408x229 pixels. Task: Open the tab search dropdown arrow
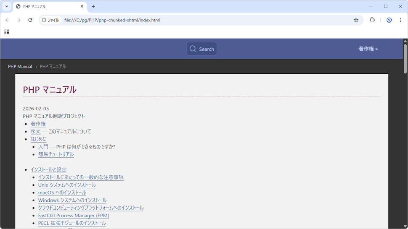click(7, 6)
